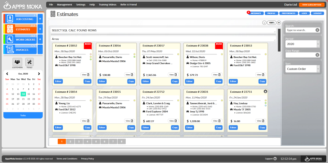Open the Period dropdown showing 2020
The width and height of the screenshot is (328, 163).
click(x=302, y=44)
